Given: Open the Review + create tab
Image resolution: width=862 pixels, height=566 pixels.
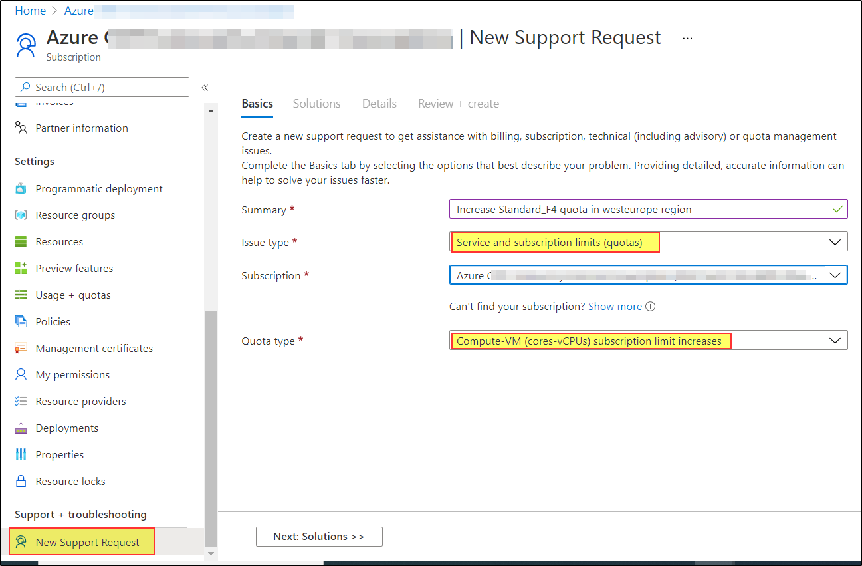Looking at the screenshot, I should tap(458, 104).
